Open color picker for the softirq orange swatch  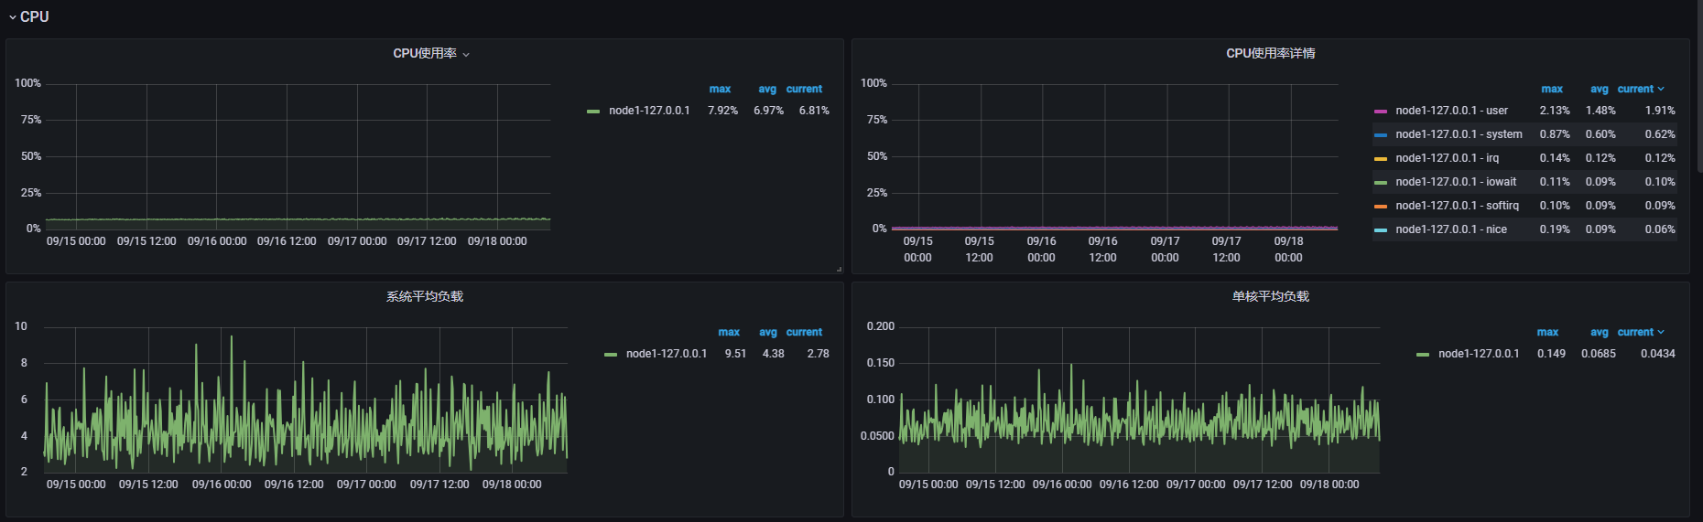click(1380, 207)
